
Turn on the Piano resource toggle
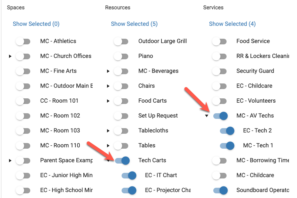tap(121, 56)
